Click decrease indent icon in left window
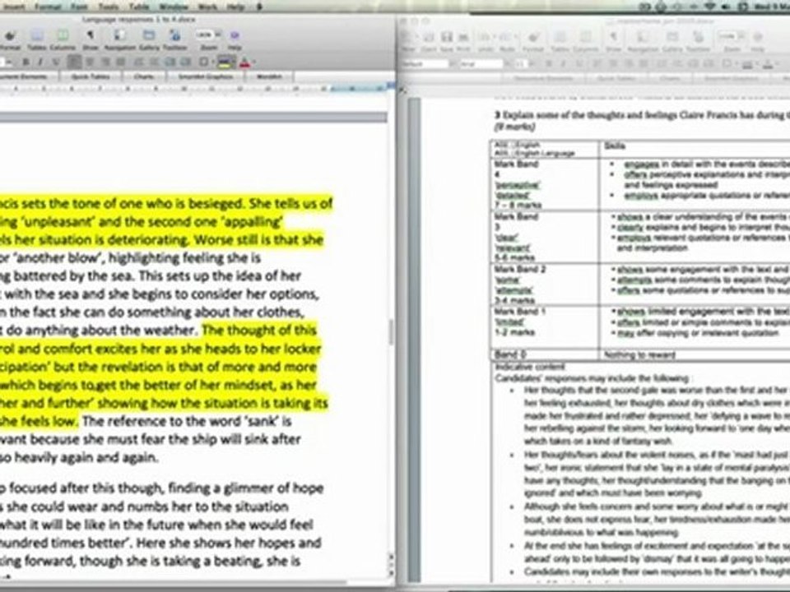 (170, 62)
